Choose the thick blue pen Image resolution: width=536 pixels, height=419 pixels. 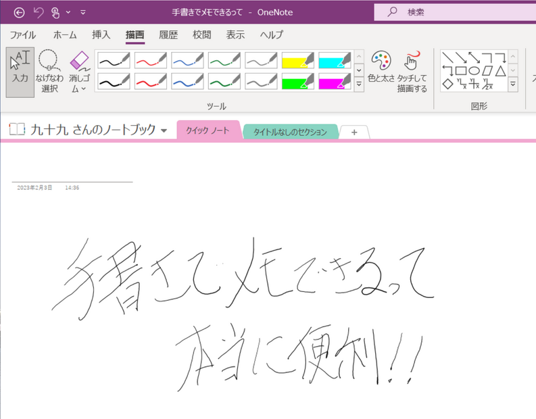coord(188,81)
